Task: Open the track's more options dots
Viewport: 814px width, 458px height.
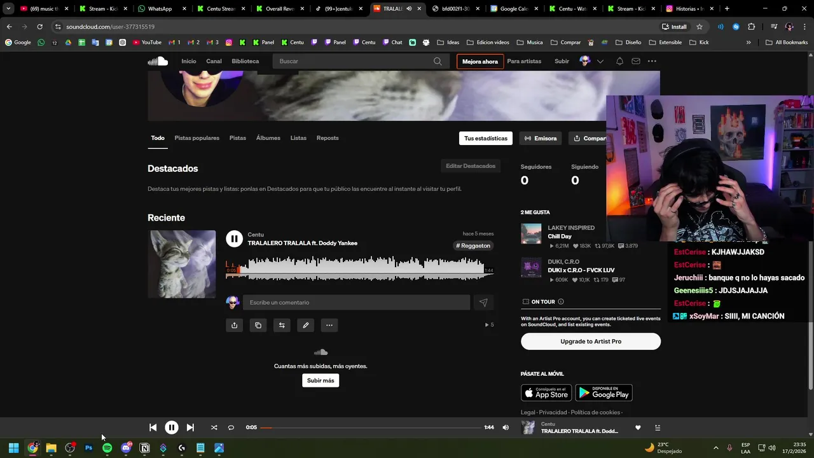Action: pos(329,325)
